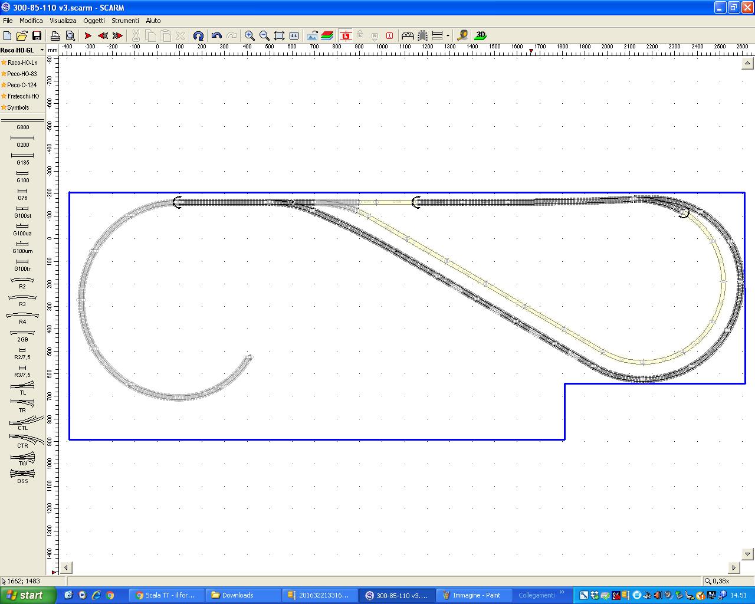The height and width of the screenshot is (604, 755).
Task: Pick the R2/7,5 short curve
Action: (22, 353)
